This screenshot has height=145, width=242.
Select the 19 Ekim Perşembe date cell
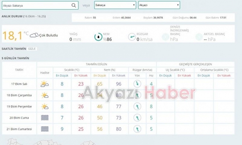(x=19, y=107)
